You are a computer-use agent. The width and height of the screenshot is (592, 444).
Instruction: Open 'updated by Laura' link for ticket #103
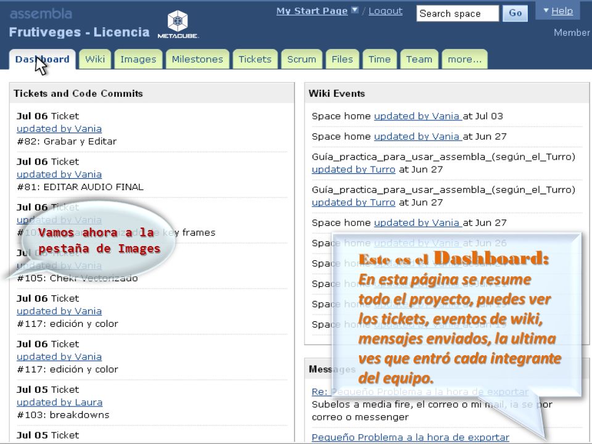pyautogui.click(x=60, y=403)
